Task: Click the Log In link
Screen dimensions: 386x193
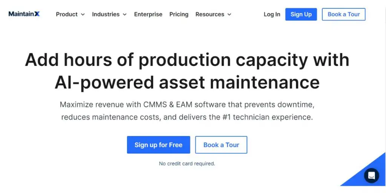Action: point(272,14)
